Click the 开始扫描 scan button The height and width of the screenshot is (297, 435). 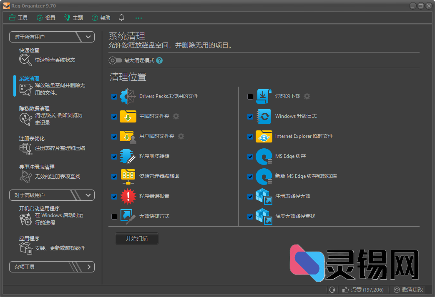(x=136, y=238)
